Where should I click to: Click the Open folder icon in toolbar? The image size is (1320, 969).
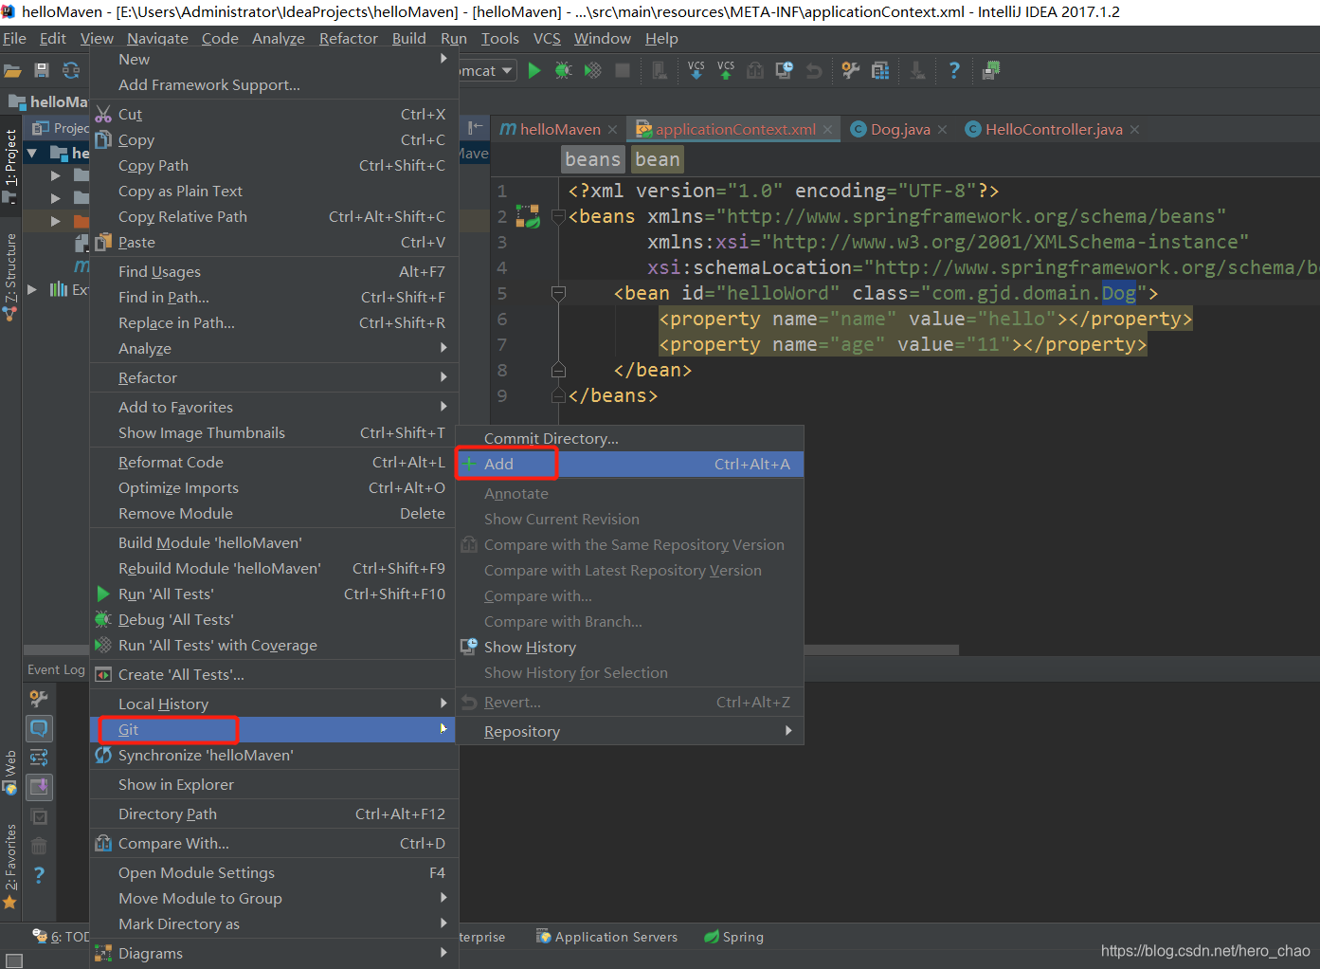(12, 70)
